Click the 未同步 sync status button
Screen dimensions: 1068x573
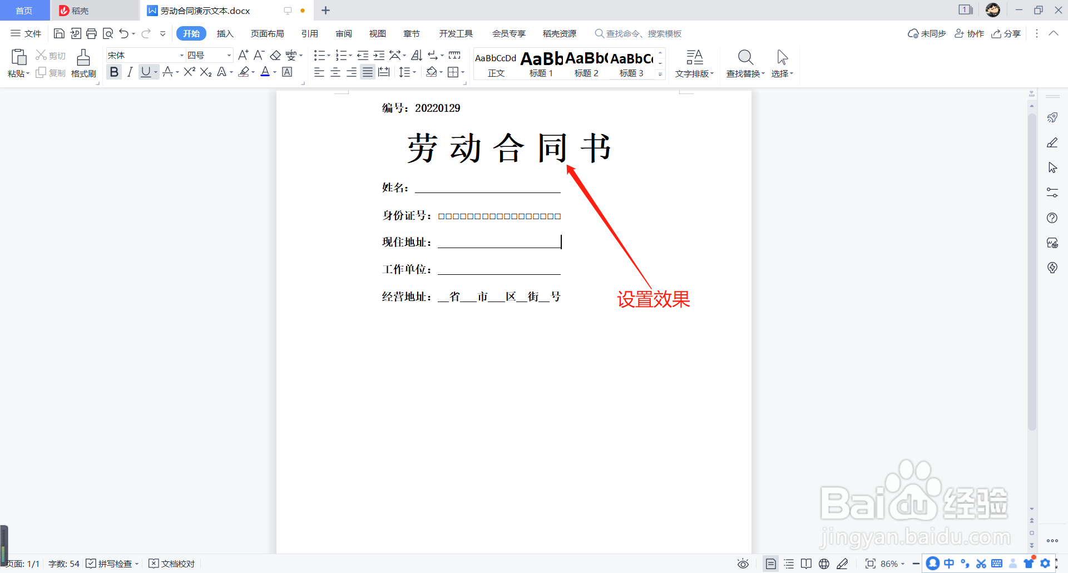pos(927,33)
